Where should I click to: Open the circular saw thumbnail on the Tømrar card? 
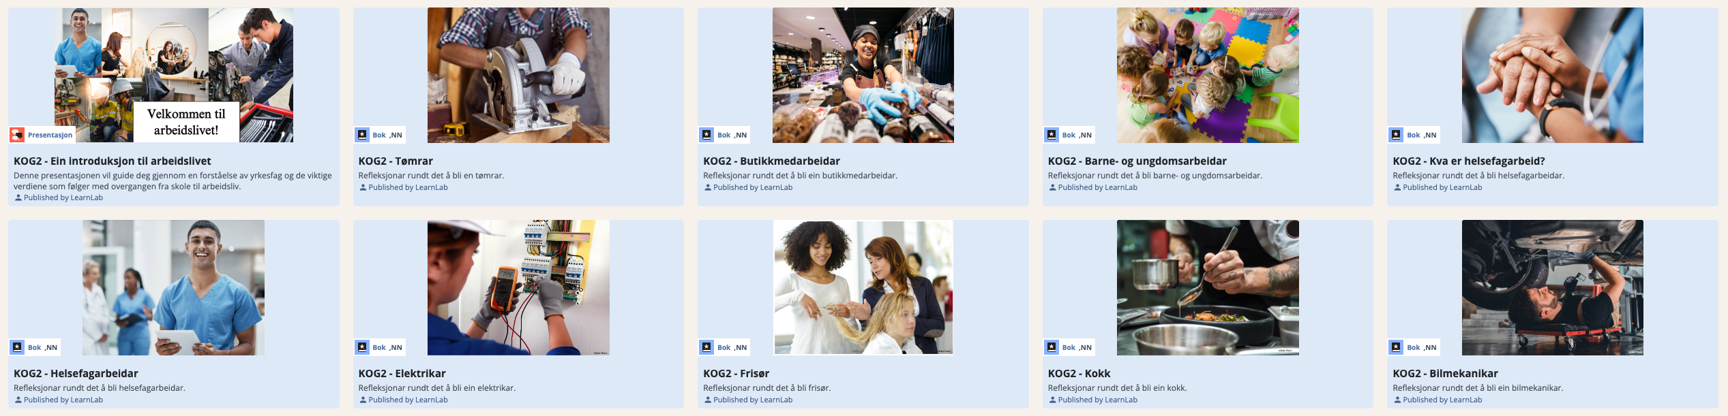click(518, 75)
